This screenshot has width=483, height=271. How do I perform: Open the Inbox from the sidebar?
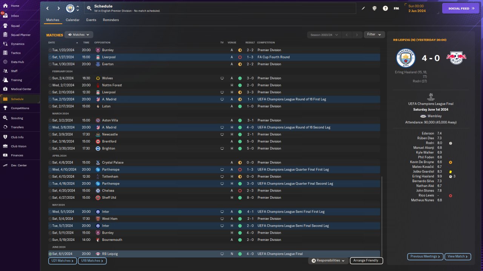pos(15,16)
